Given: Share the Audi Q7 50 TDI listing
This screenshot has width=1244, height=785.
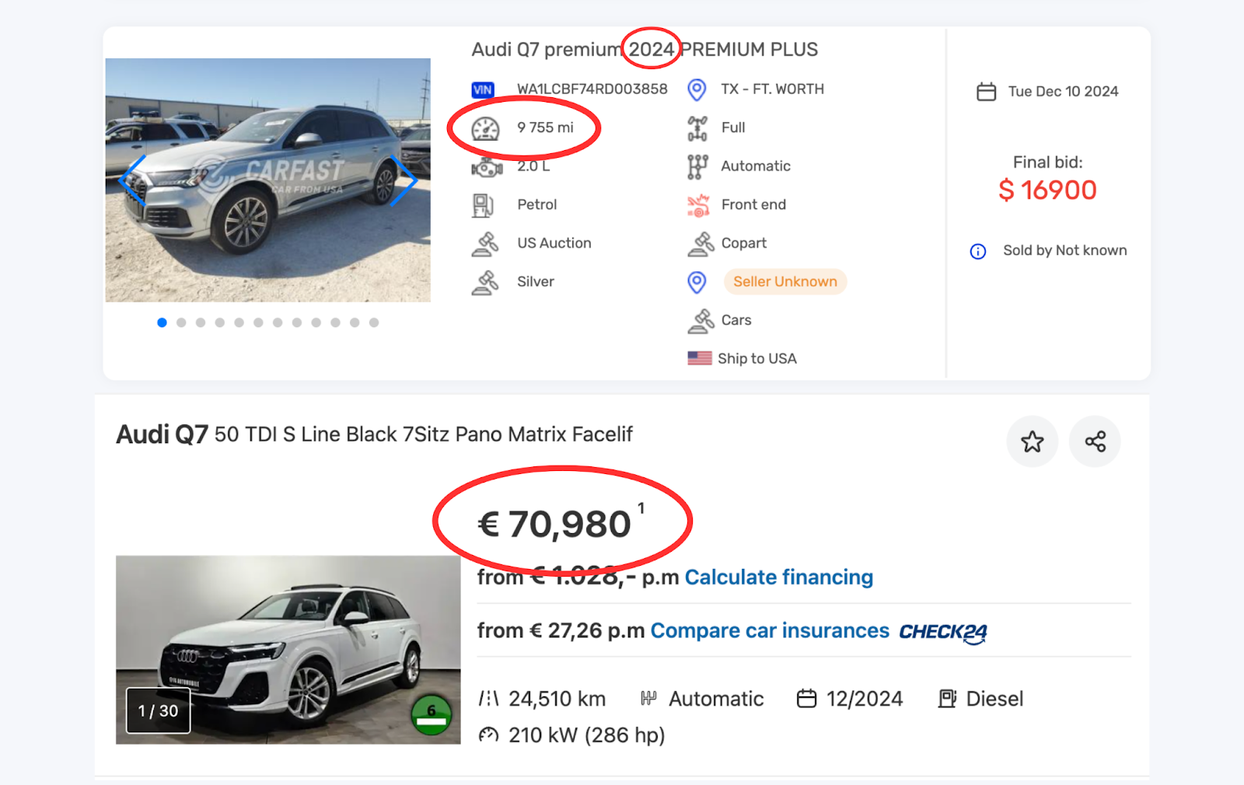Looking at the screenshot, I should 1095,441.
